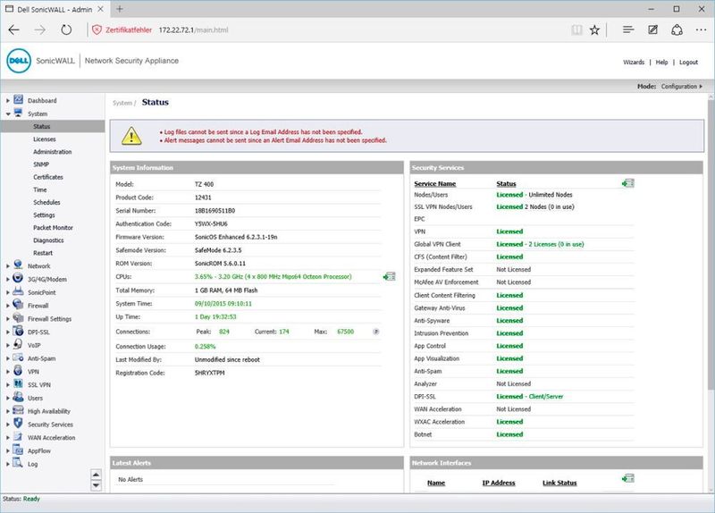Open the VPN icon in sidebar
Viewport: 715px width, 513px height.
pyautogui.click(x=18, y=370)
